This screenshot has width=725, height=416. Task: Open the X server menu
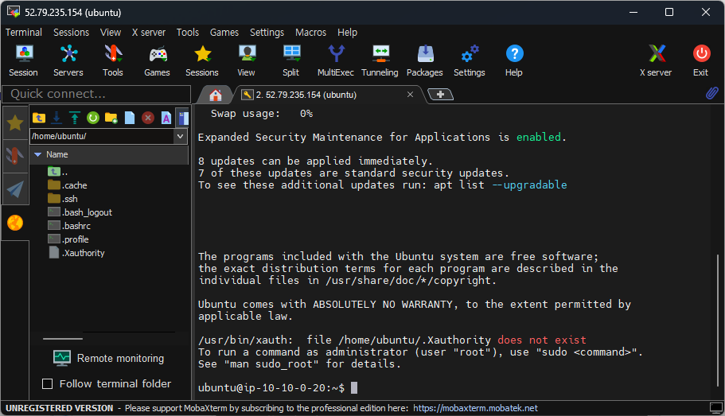pos(148,33)
